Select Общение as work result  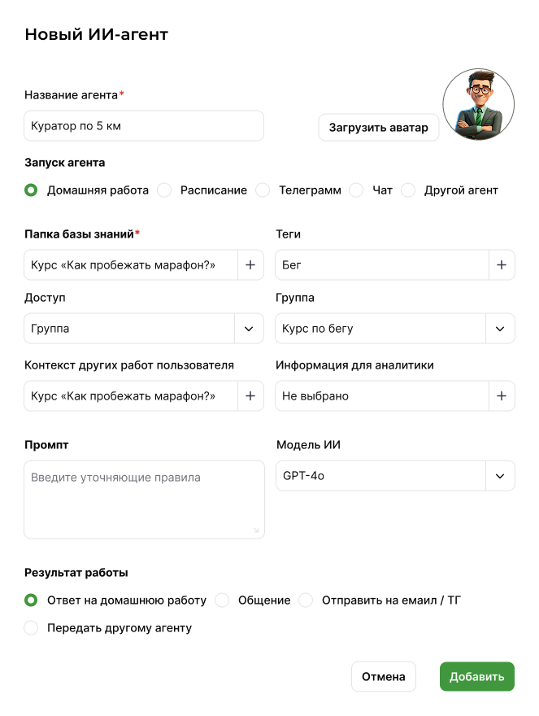click(x=223, y=600)
